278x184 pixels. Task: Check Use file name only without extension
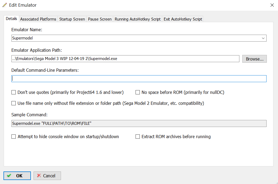coord(14,103)
